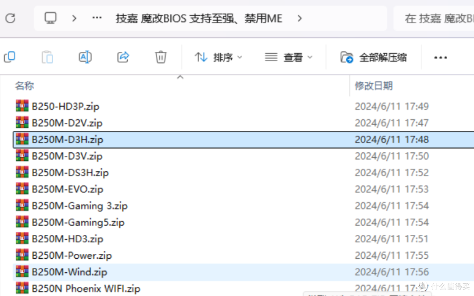Click archive icon of B250M-Wind.zip
Image resolution: width=474 pixels, height=296 pixels.
point(22,271)
